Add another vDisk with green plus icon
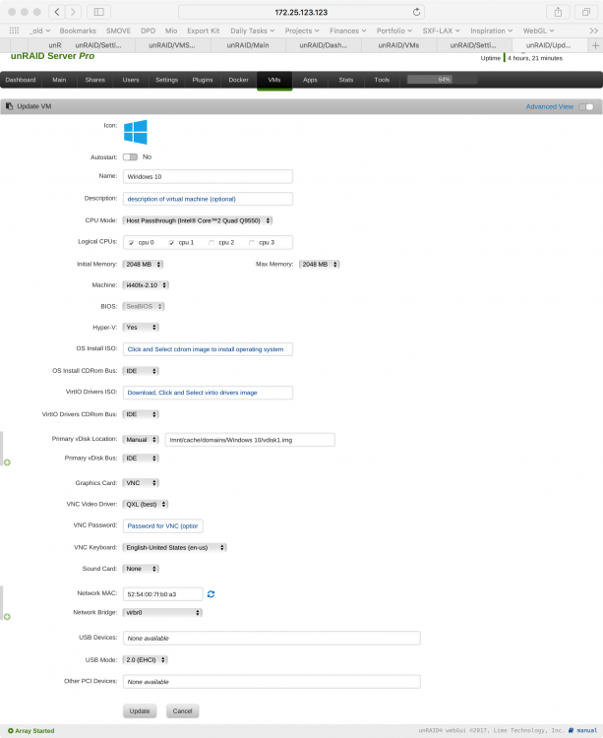The height and width of the screenshot is (738, 603). coord(7,462)
